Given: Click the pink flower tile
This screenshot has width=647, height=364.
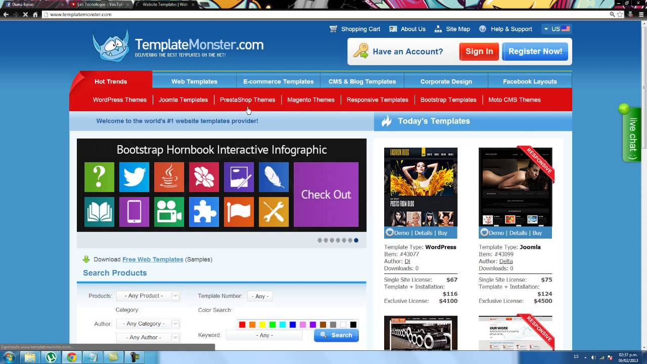Looking at the screenshot, I should 204,177.
